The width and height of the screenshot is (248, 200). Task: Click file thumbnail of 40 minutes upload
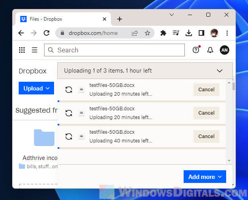(x=81, y=137)
